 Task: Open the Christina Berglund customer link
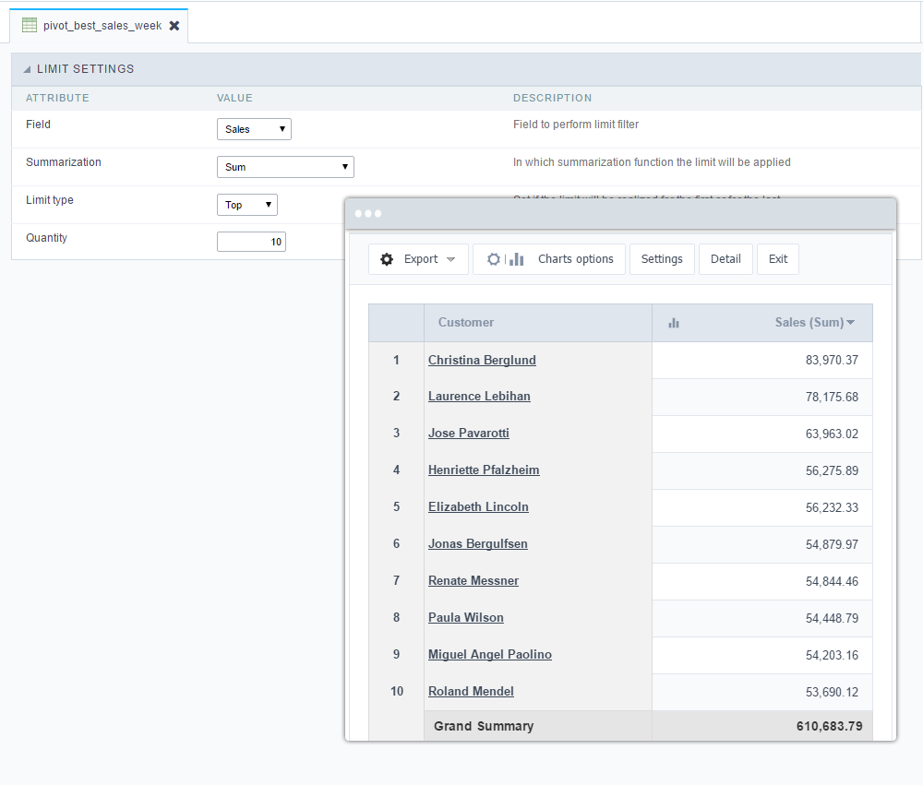[482, 360]
